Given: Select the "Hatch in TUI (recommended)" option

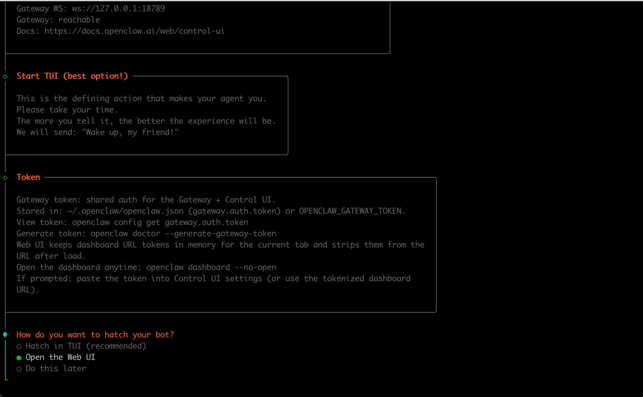Looking at the screenshot, I should 81,346.
